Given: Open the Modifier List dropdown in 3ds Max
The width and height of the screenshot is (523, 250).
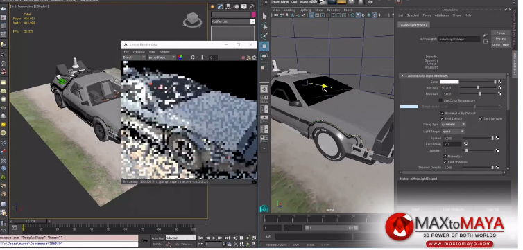Looking at the screenshot, I should click(x=233, y=21).
